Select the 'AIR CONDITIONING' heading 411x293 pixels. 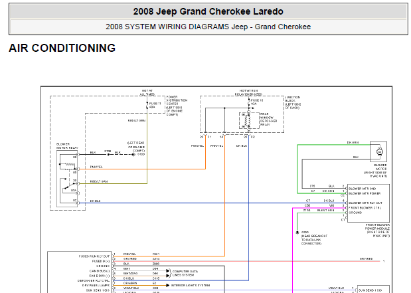pos(62,48)
